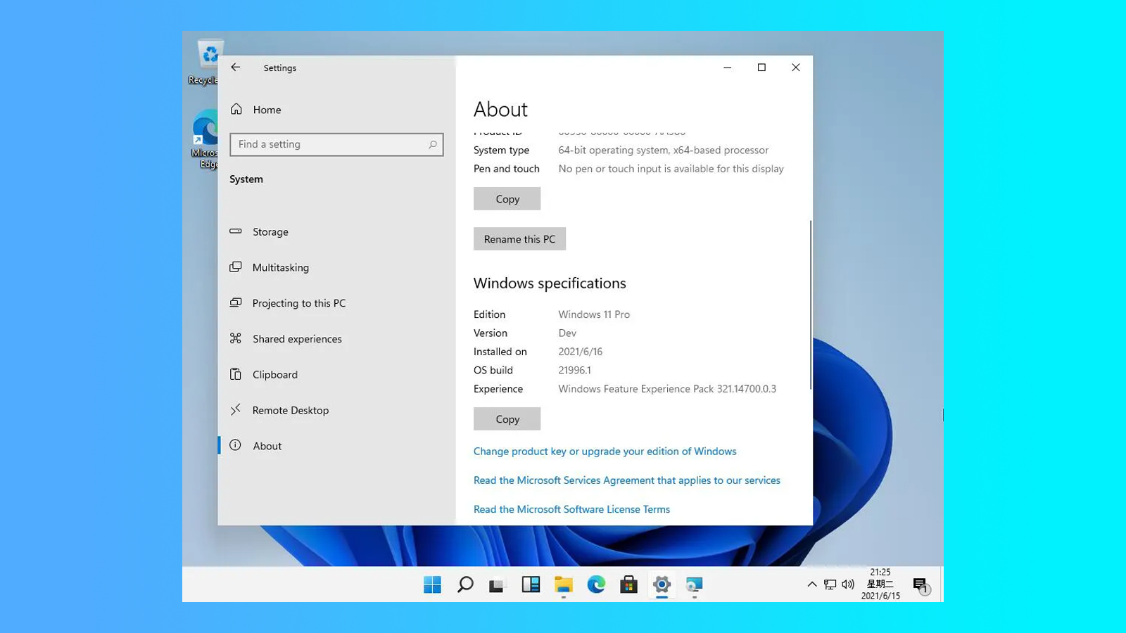
Task: Open Microsoft Store from taskbar
Action: click(628, 584)
